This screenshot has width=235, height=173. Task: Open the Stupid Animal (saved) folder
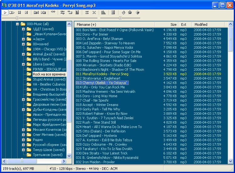pyautogui.click(x=49, y=79)
